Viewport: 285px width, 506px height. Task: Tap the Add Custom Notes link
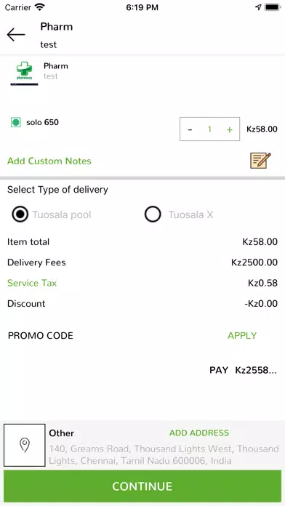[49, 161]
